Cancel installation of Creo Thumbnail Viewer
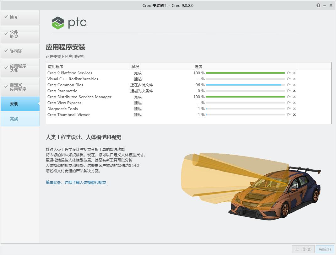This screenshot has height=255, width=336. [x=294, y=114]
